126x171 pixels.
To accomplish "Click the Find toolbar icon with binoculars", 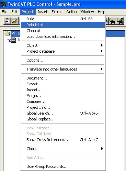I will [x=113, y=21].
